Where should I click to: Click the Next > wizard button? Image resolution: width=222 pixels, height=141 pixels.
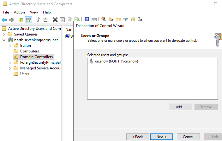point(161,137)
